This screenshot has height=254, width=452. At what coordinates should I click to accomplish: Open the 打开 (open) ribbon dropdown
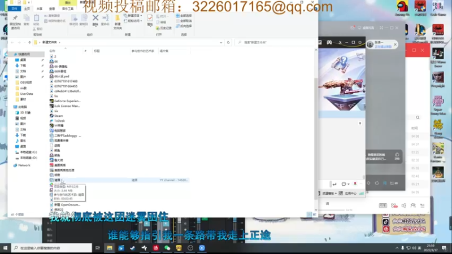168,16
